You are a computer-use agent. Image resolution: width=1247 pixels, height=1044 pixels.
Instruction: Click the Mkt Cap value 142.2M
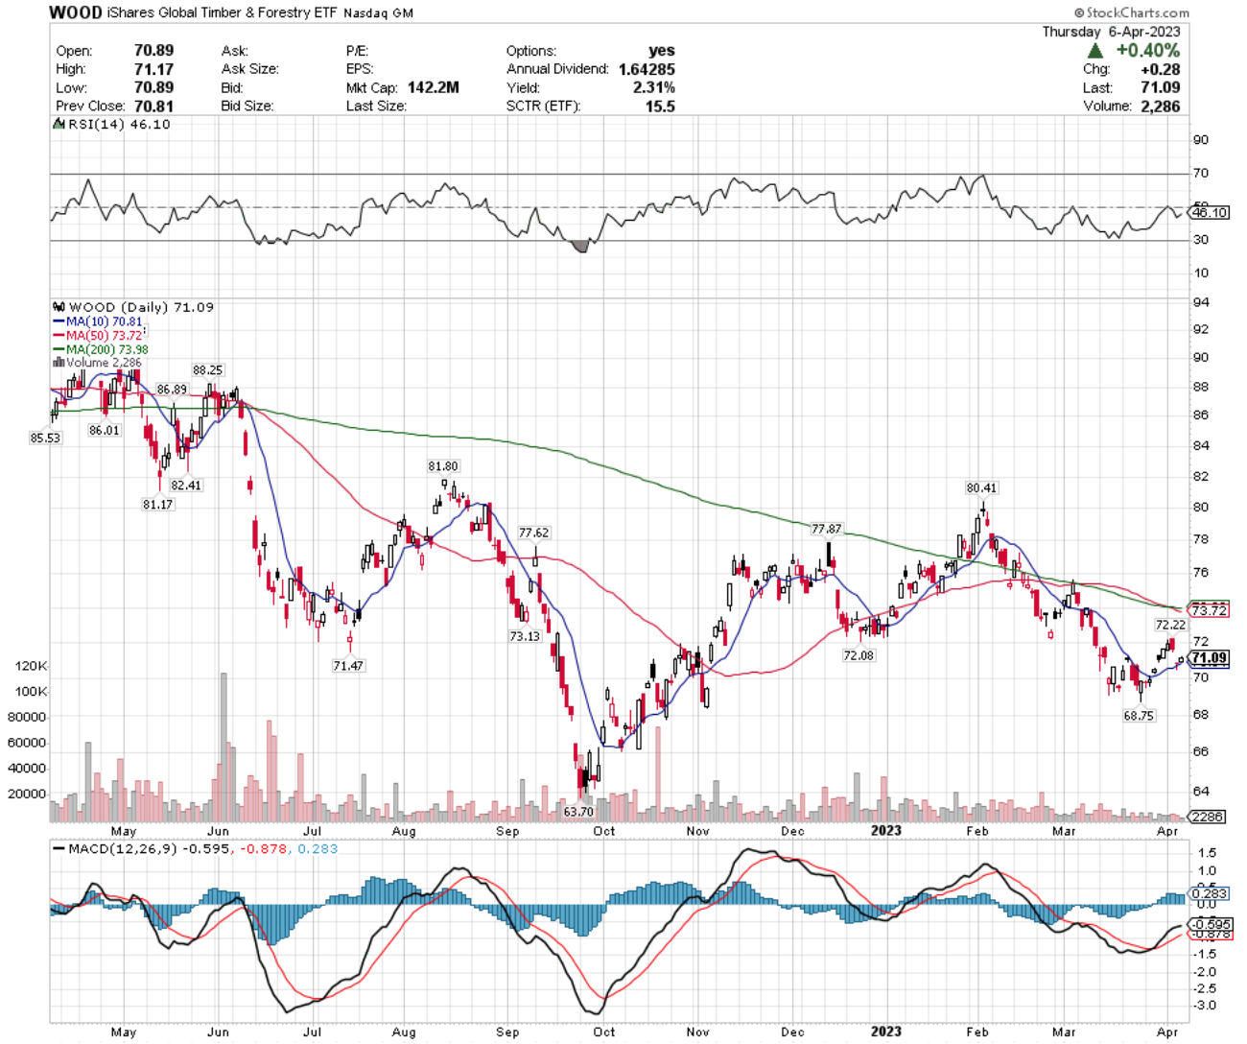tap(433, 87)
